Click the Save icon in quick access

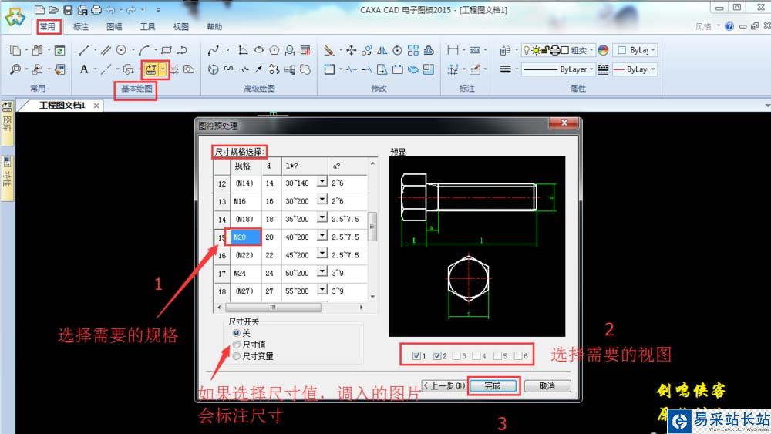pos(68,9)
